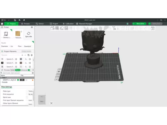Click green icon left of Slice plate
The width and height of the screenshot is (167, 125).
point(127,24)
